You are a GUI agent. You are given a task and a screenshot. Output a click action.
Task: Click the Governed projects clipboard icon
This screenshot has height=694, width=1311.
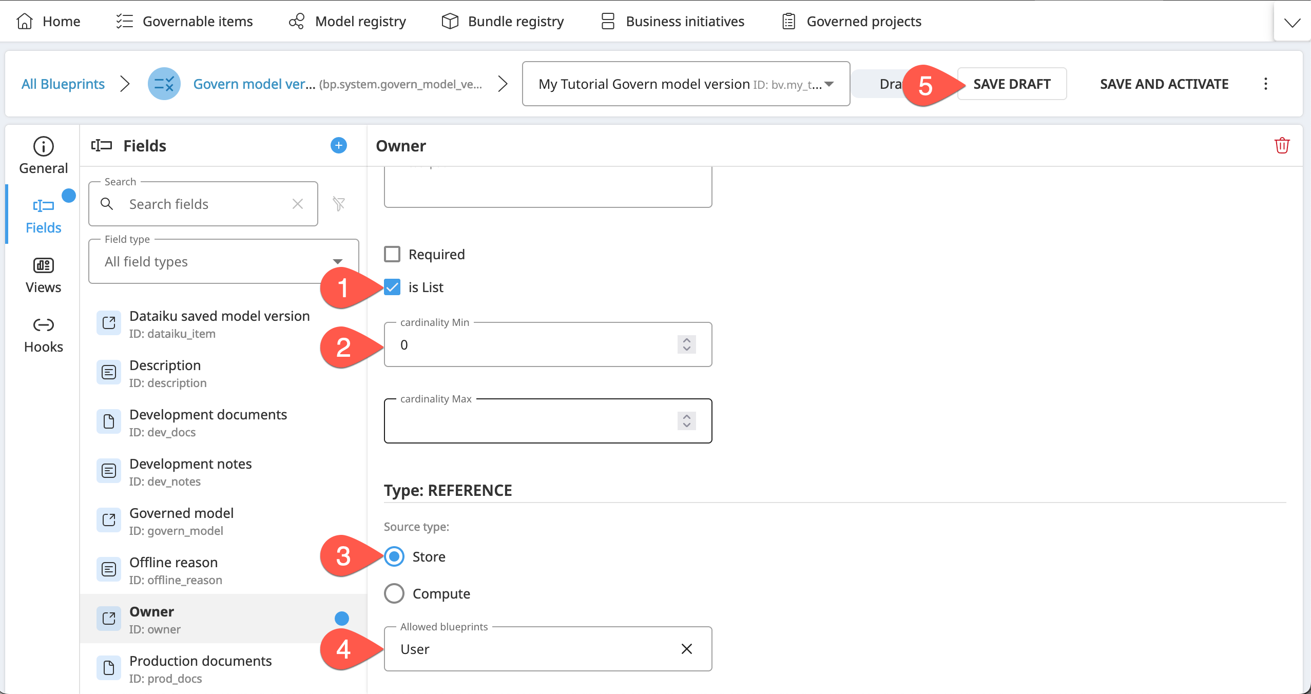pos(788,21)
